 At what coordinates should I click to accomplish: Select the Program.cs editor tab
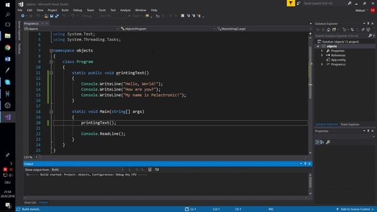coord(31,24)
